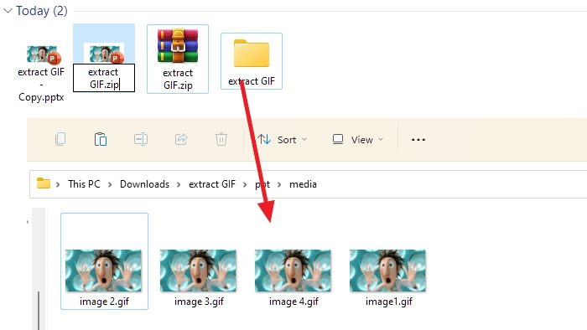Expand chevron after Downloads breadcrumb
The image size is (587, 330).
point(179,184)
